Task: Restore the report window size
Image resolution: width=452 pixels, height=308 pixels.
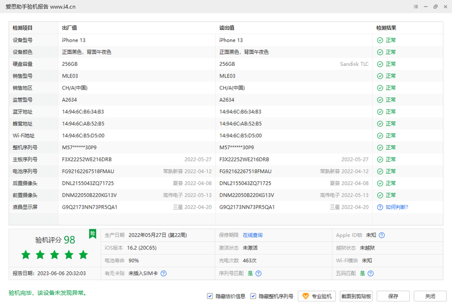Action: point(435,7)
